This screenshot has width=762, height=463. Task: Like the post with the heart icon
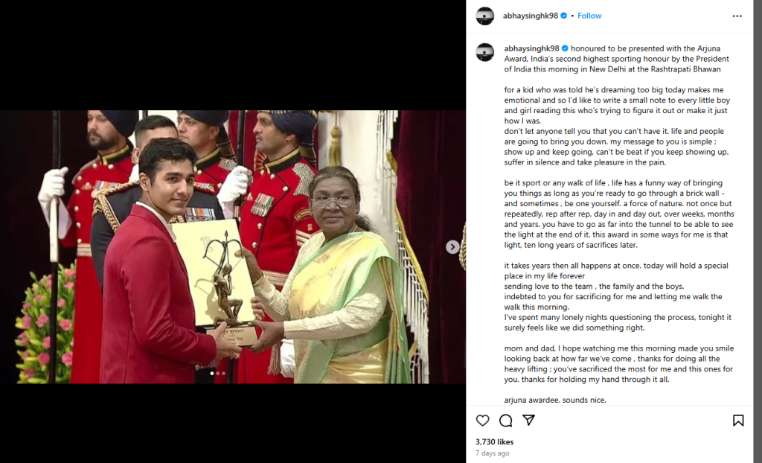point(482,421)
